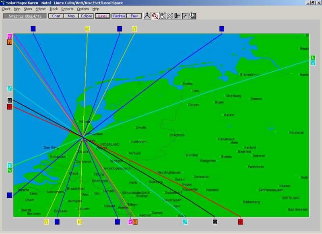Click the compass lines icon in toolbar
Image resolution: width=322 pixels, height=234 pixels.
tap(147, 16)
